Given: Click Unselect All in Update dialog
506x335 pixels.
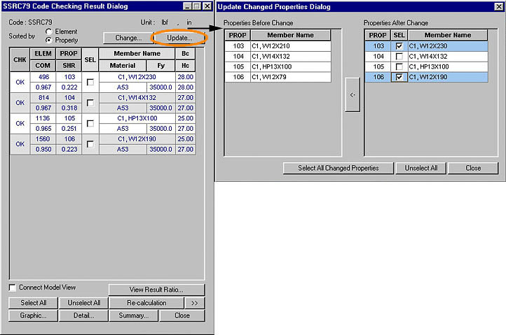Looking at the screenshot, I should 420,168.
